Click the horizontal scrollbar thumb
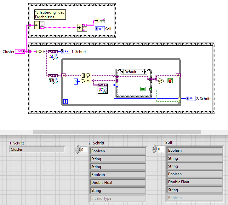The width and height of the screenshot is (228, 205). (x=117, y=132)
